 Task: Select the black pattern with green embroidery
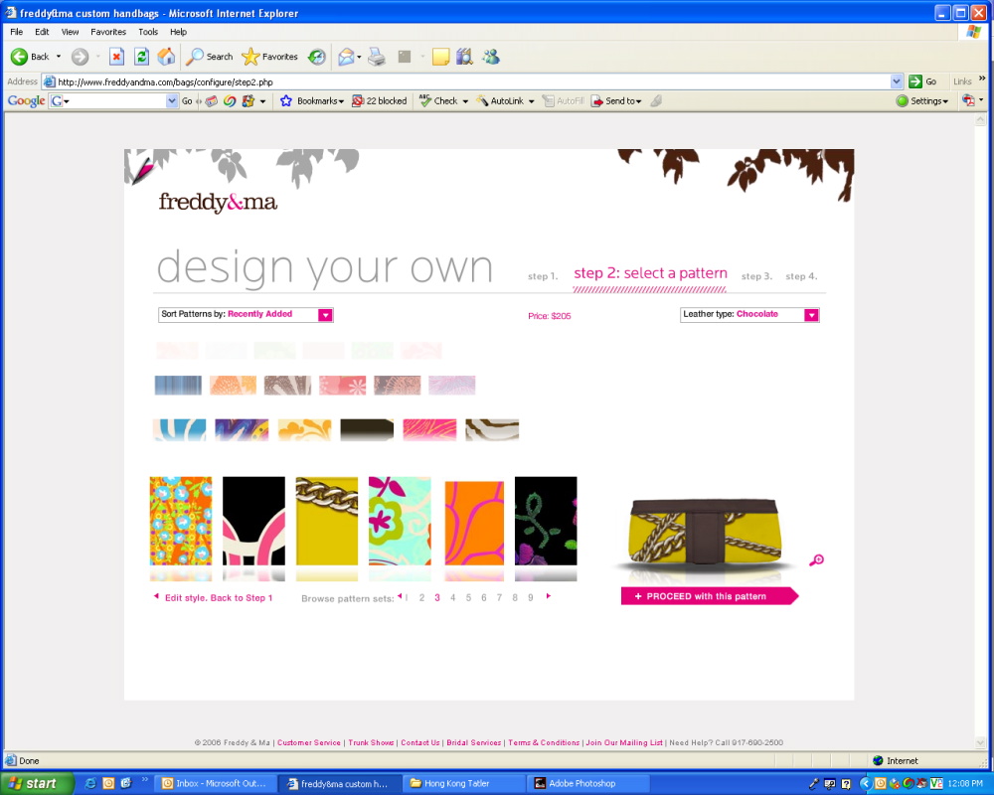[x=546, y=521]
